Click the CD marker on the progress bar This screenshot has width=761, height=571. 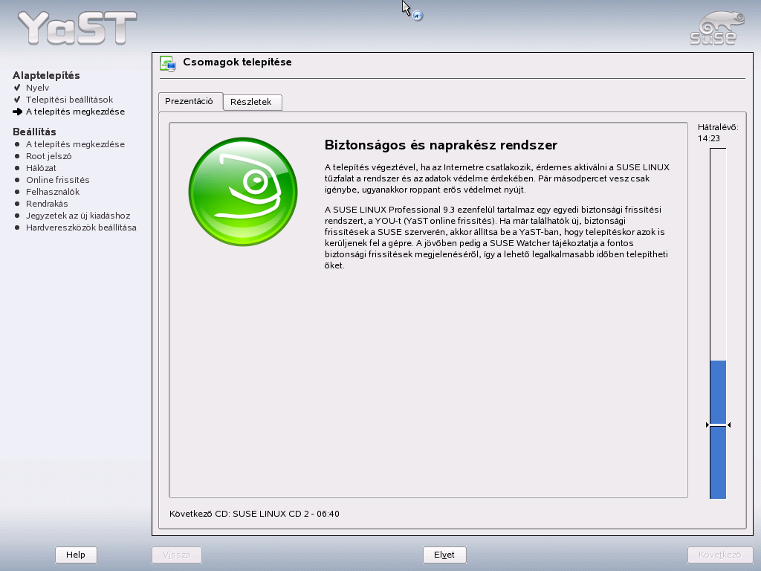click(718, 425)
